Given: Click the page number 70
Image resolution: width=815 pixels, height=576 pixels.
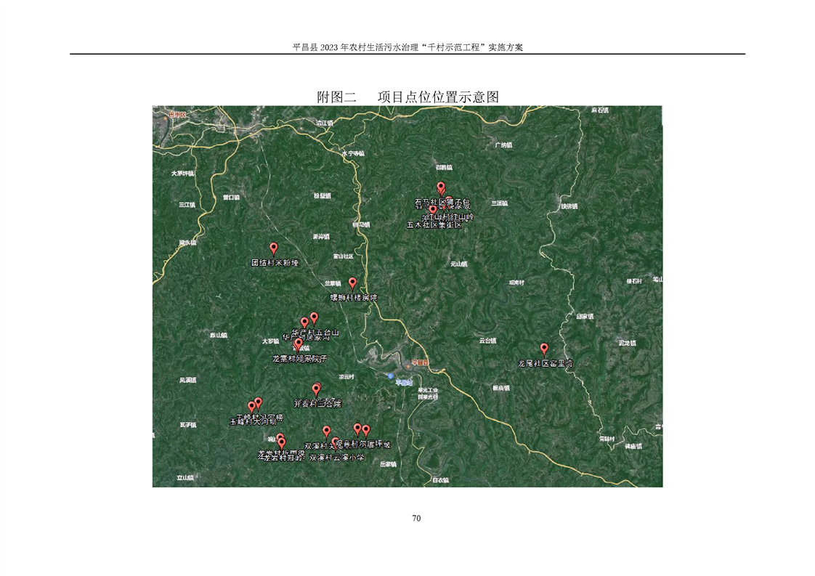Looking at the screenshot, I should [416, 518].
